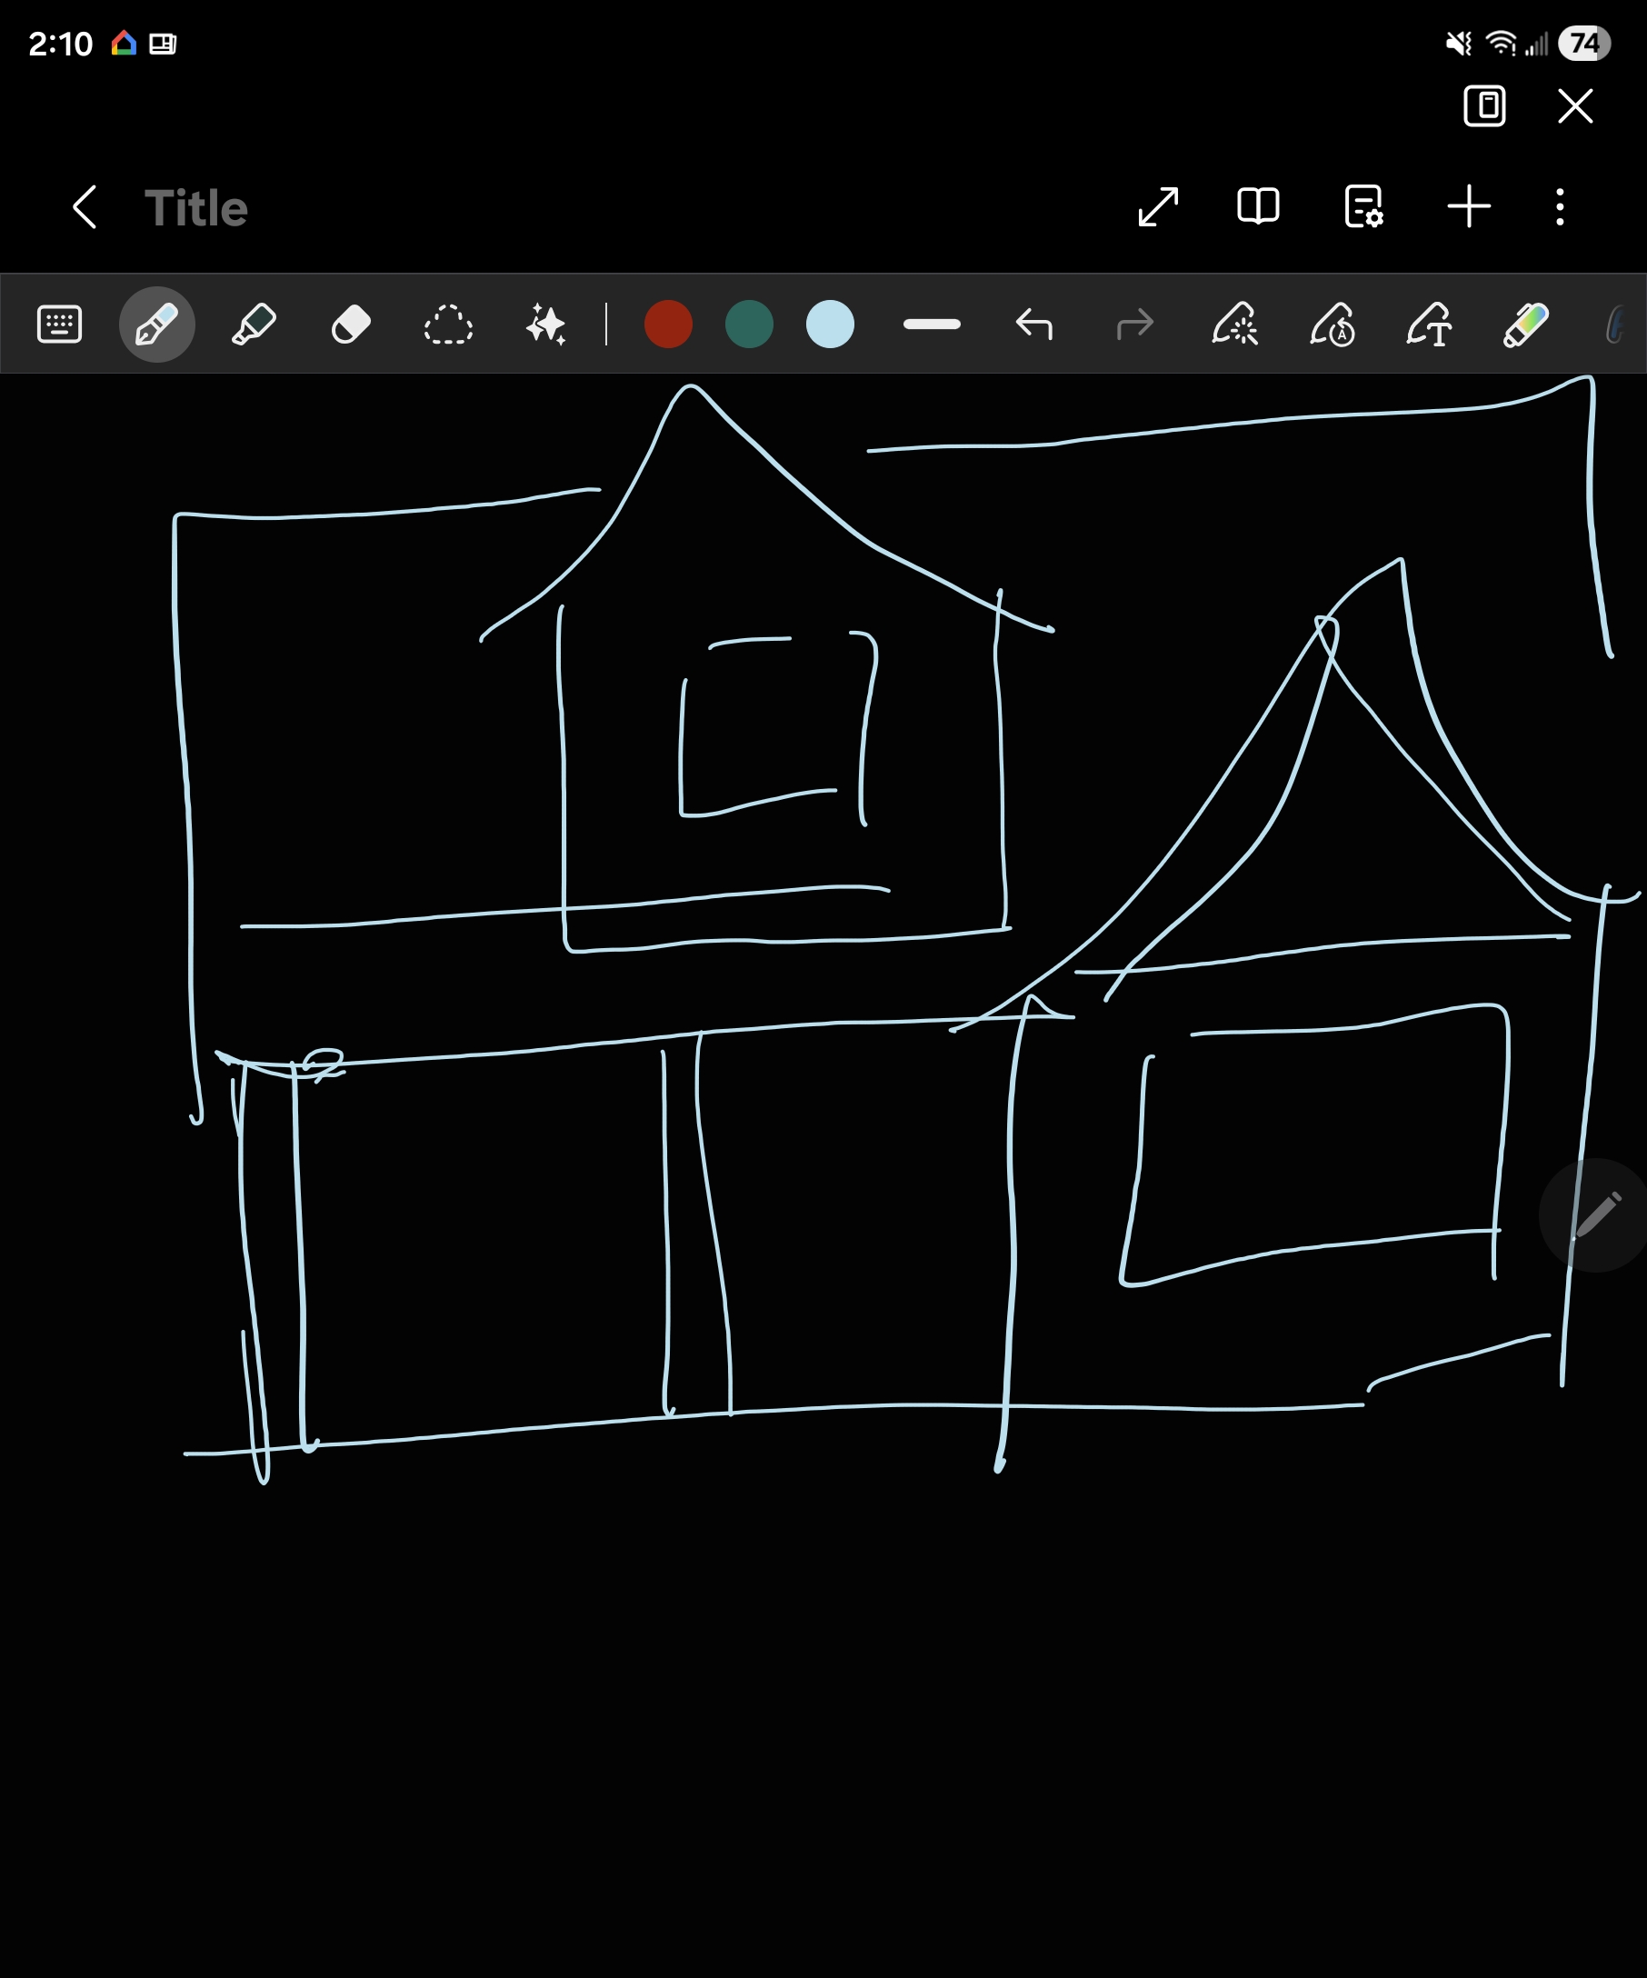Image resolution: width=1647 pixels, height=1978 pixels.
Task: Undo the last stroke
Action: tap(1034, 325)
